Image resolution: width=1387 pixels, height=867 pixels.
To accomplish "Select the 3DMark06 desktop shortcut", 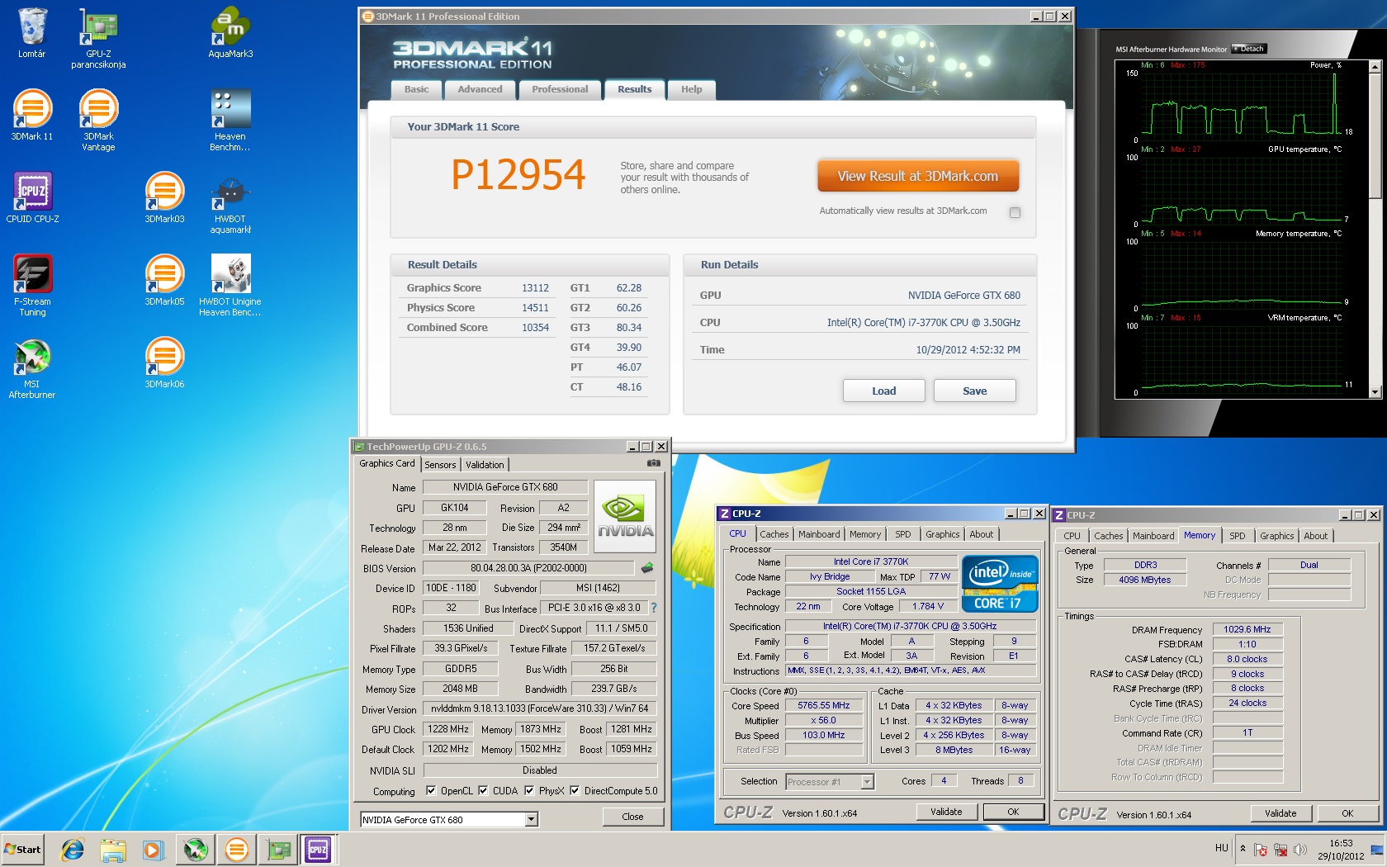I will pos(164,363).
